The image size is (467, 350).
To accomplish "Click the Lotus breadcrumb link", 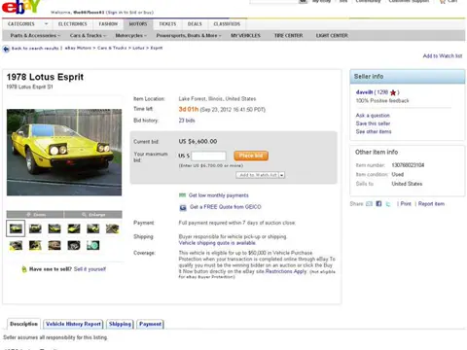I will click(x=138, y=48).
